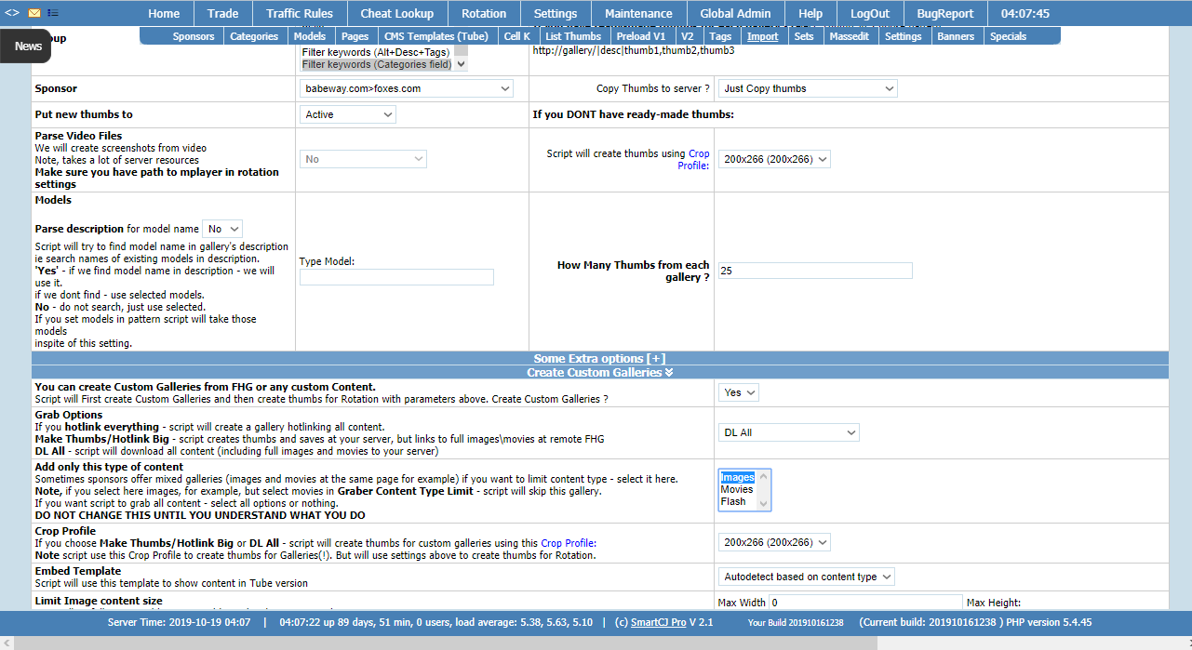Open the BugReport menu item
The width and height of the screenshot is (1192, 650).
[x=945, y=13]
